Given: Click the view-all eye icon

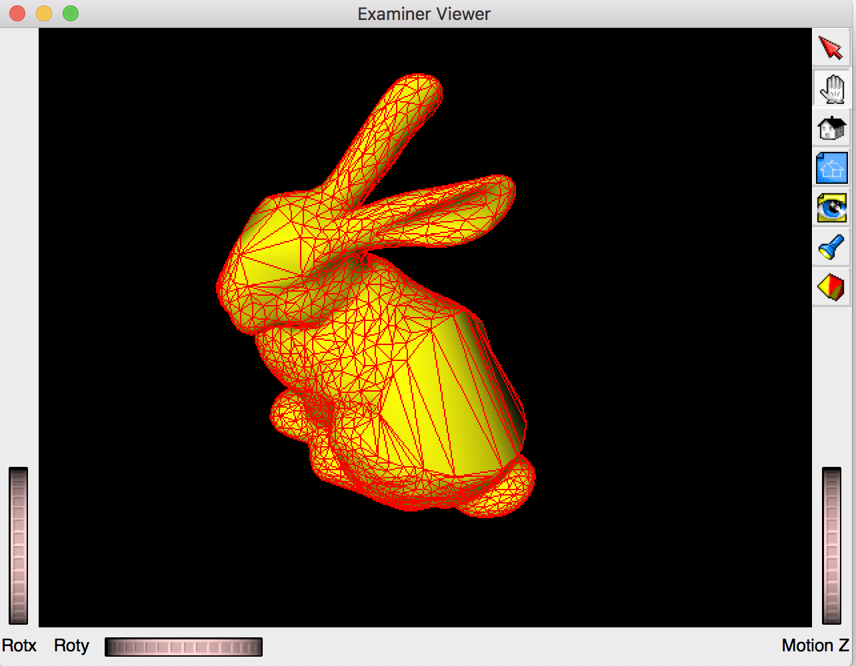Looking at the screenshot, I should pos(831,207).
